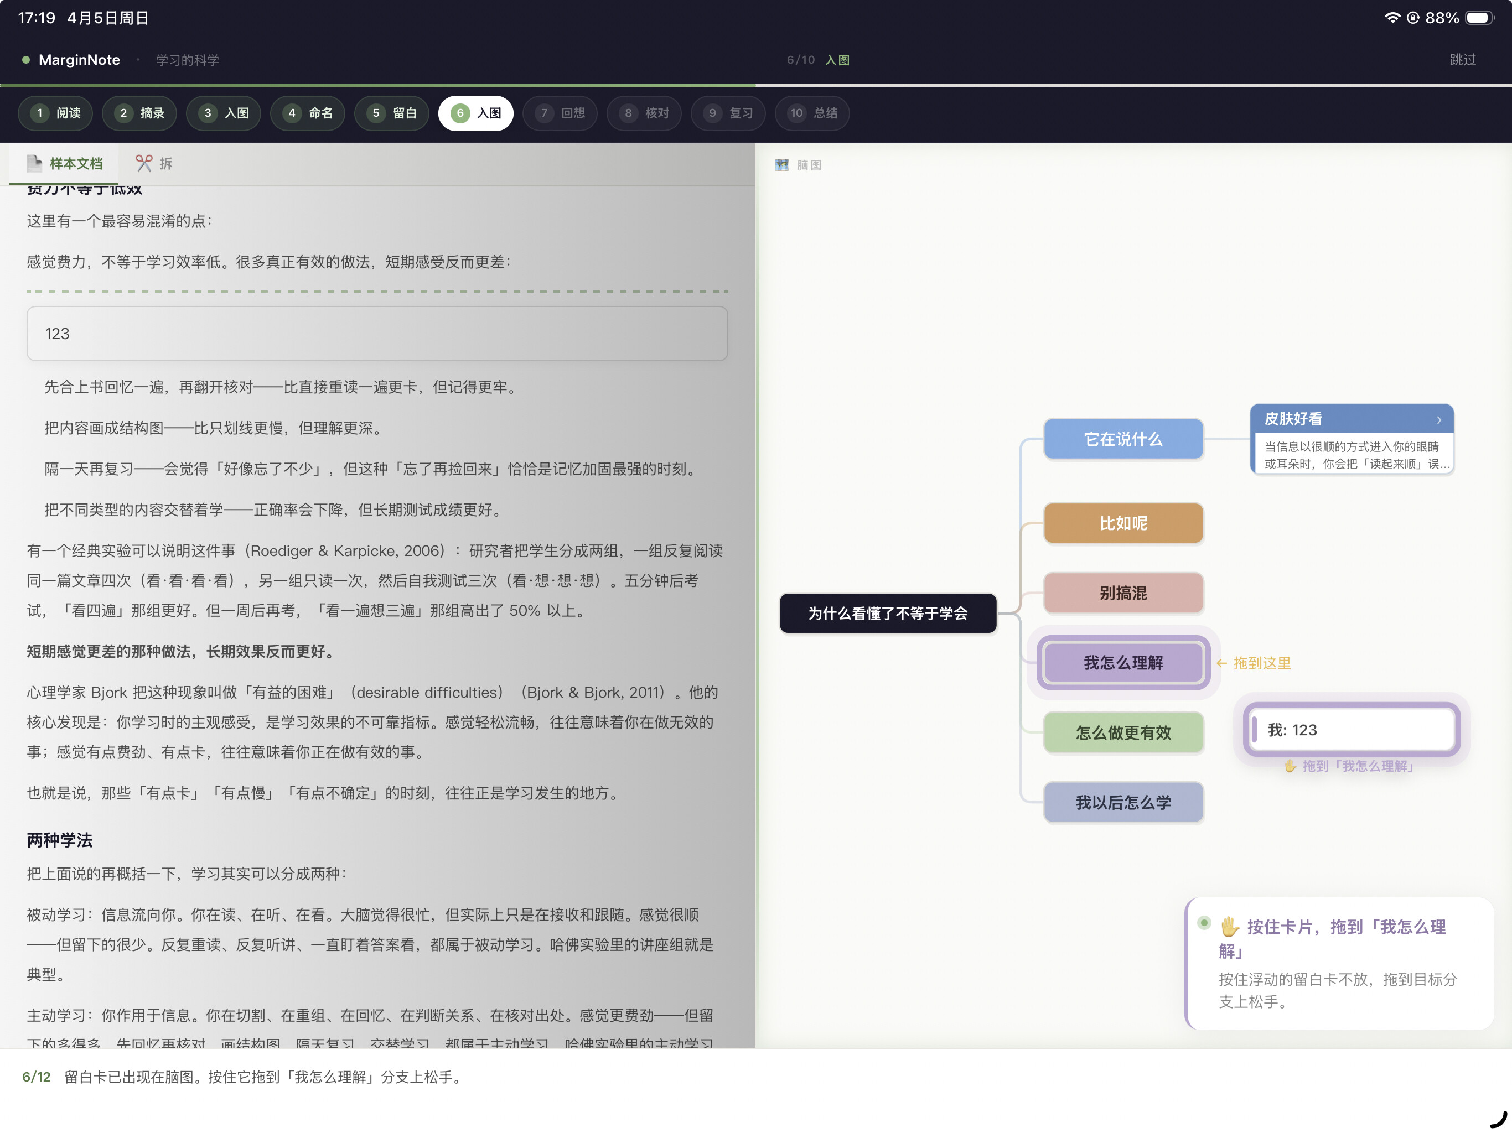Screen dimensions: 1512x1133
Task: Click the scissors icon of 拆 tab
Action: click(143, 163)
